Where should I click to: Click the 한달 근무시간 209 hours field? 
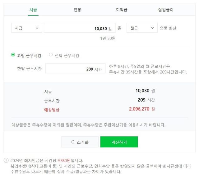pos(75,69)
